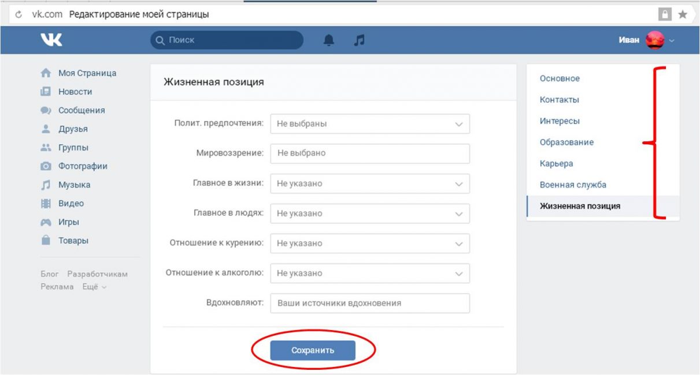700x375 pixels.
Task: Click the "Мировоззрение" text field
Action: [370, 153]
